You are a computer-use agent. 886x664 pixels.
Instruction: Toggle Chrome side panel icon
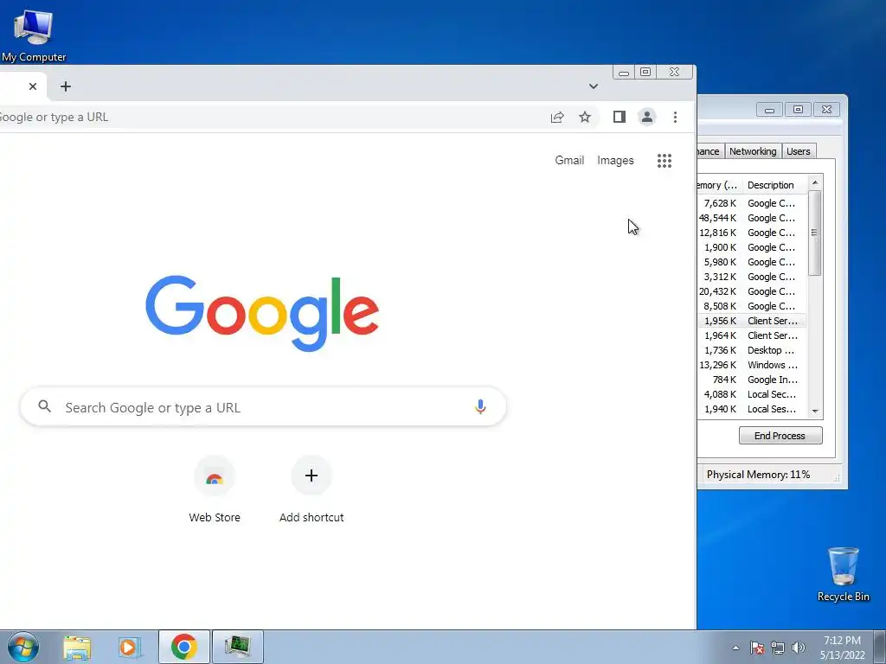tap(620, 117)
